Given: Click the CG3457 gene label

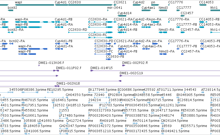Looking at the screenshot, I should 187,13.
